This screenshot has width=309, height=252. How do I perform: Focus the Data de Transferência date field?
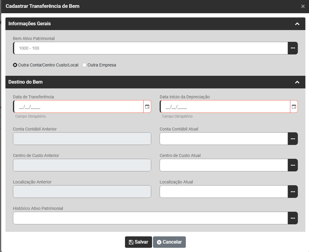click(x=78, y=106)
